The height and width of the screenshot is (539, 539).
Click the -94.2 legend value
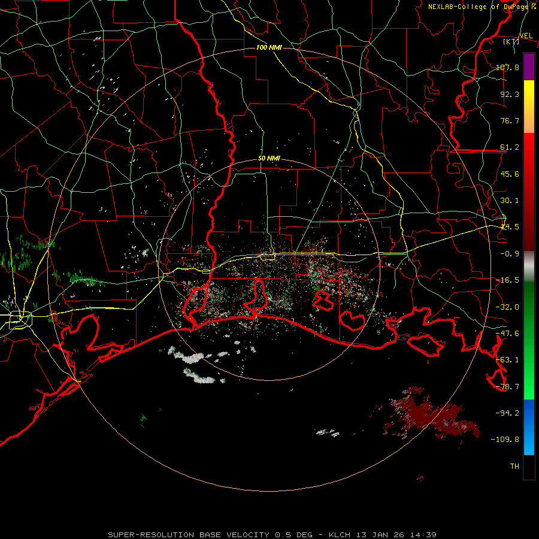[x=507, y=413]
